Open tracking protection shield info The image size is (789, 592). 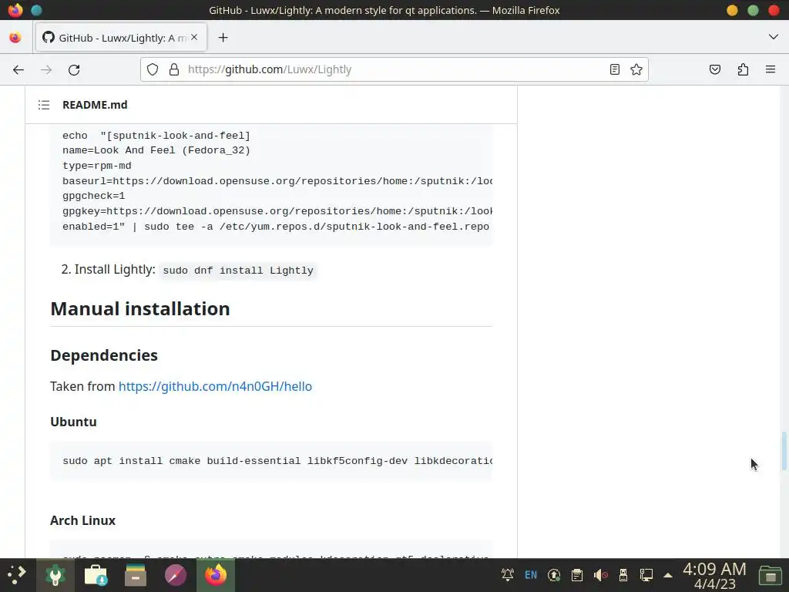pyautogui.click(x=153, y=69)
